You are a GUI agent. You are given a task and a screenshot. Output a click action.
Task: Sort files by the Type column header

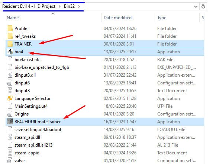tap(162, 18)
